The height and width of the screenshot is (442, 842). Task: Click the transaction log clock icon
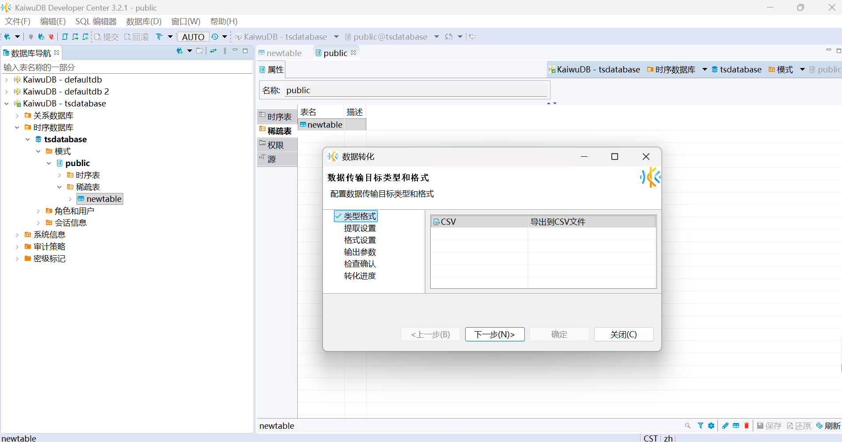[x=215, y=37]
